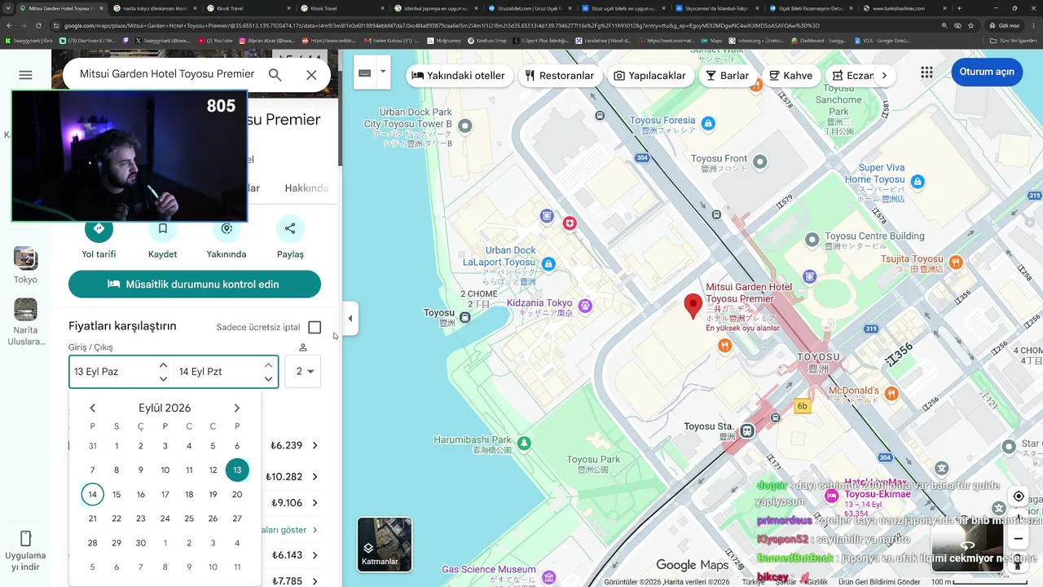Show more category chips with the right arrow
This screenshot has height=587, width=1043.
pos(884,76)
